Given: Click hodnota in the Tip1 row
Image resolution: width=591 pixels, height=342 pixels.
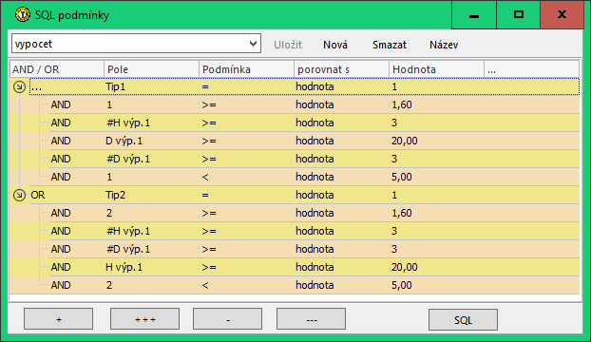Looking at the screenshot, I should 315,86.
